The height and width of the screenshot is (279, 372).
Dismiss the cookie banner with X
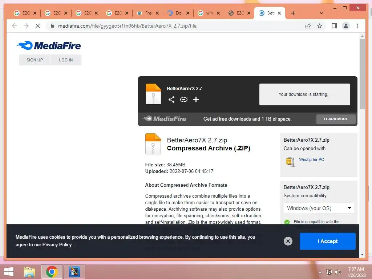tap(288, 241)
